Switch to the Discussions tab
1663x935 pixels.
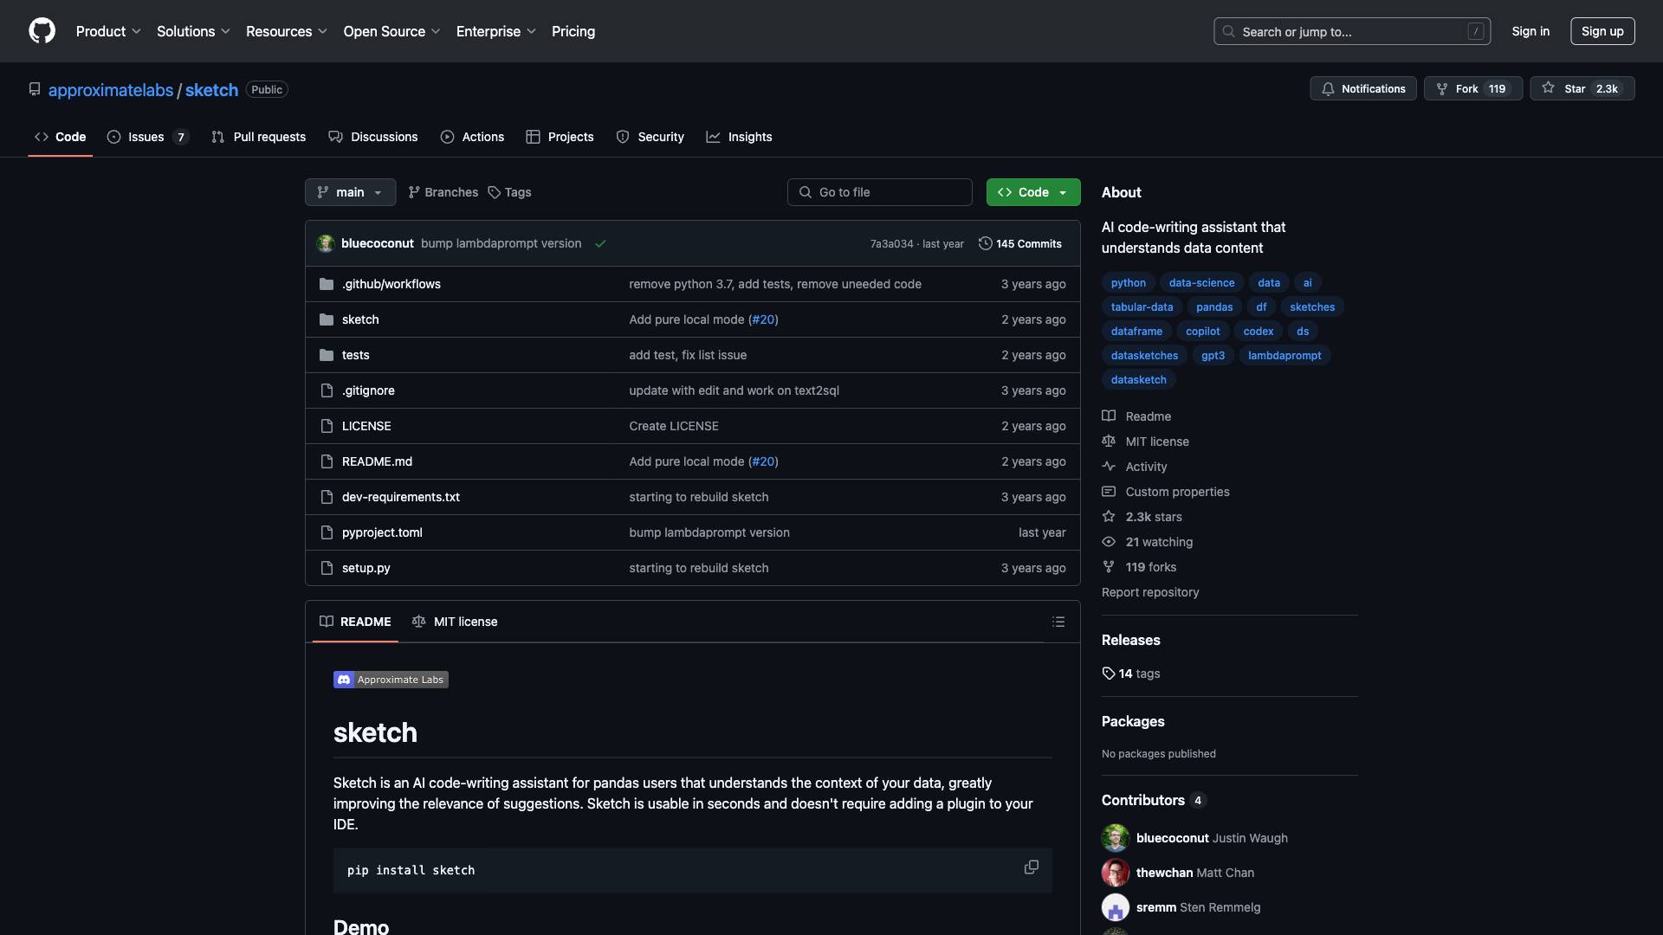pos(373,137)
